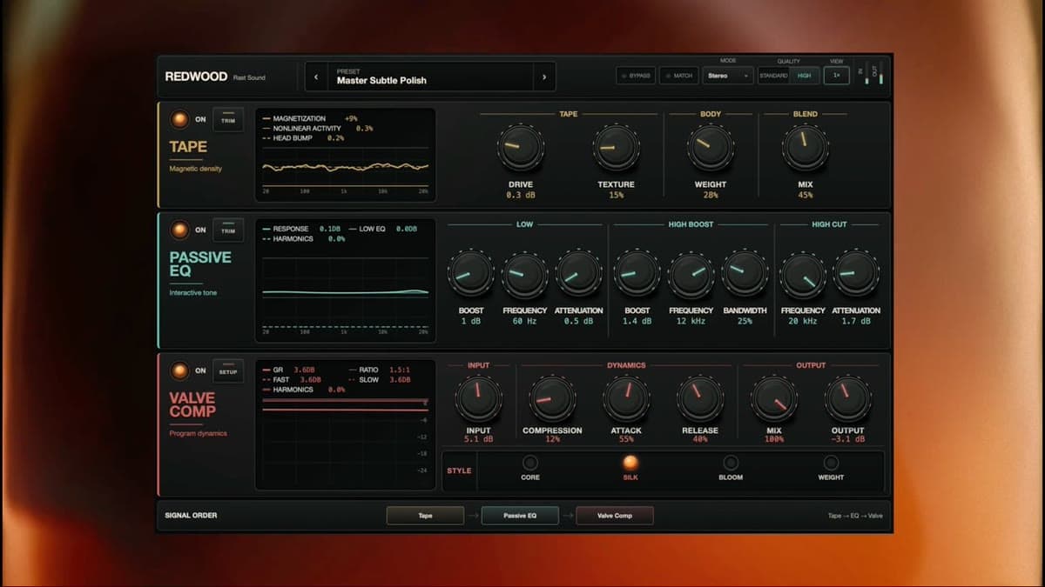Toggle the Passive EQ ON power light
The width and height of the screenshot is (1045, 587).
(x=179, y=230)
